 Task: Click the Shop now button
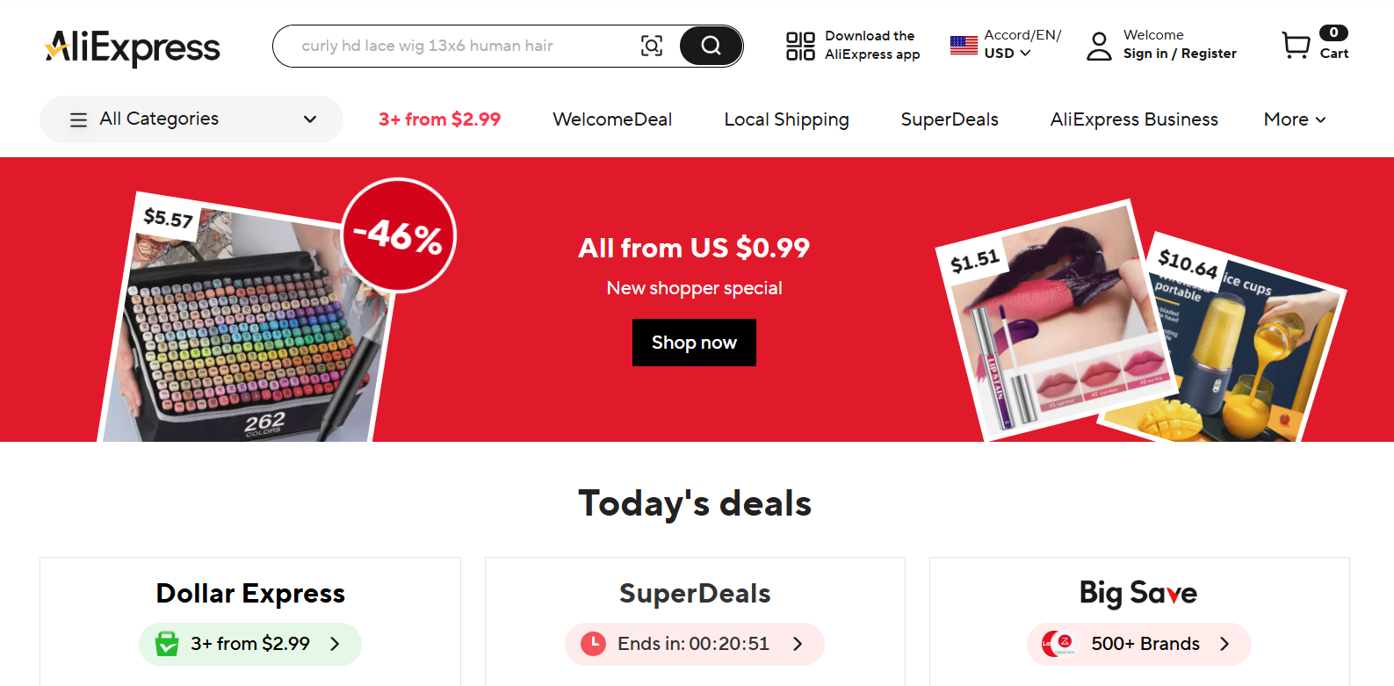[x=694, y=343]
